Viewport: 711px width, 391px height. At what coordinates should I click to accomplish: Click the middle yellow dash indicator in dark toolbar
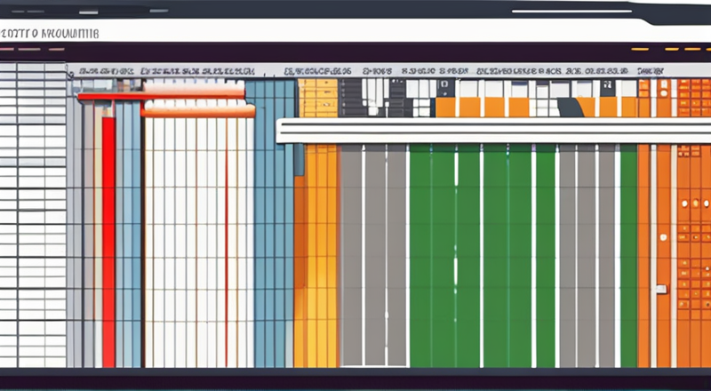(672, 49)
